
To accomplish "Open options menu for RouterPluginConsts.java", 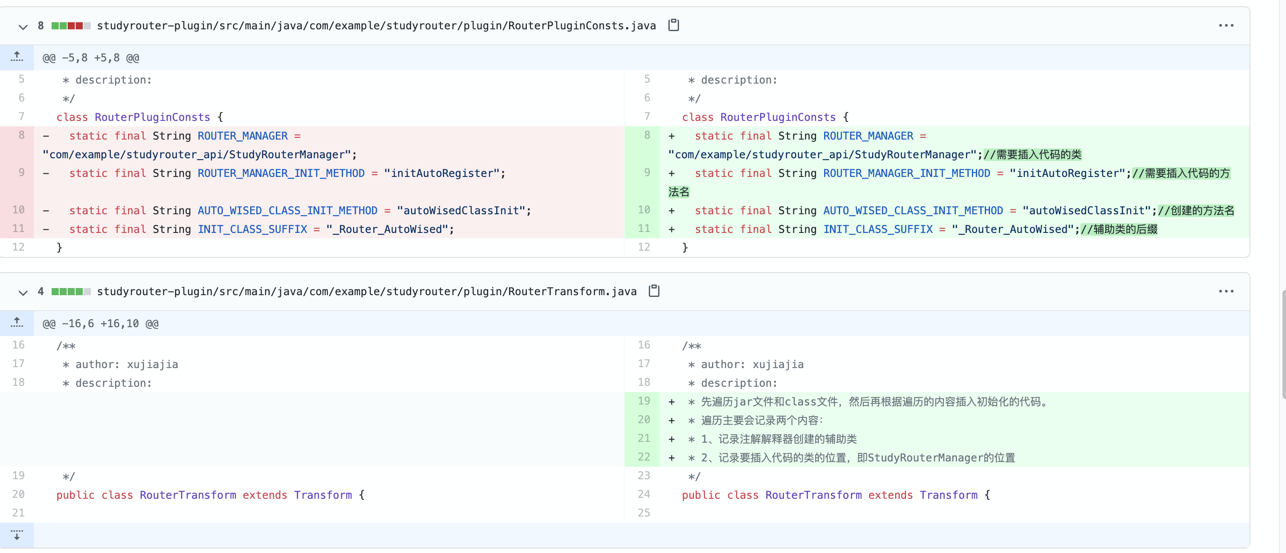I will click(x=1225, y=25).
